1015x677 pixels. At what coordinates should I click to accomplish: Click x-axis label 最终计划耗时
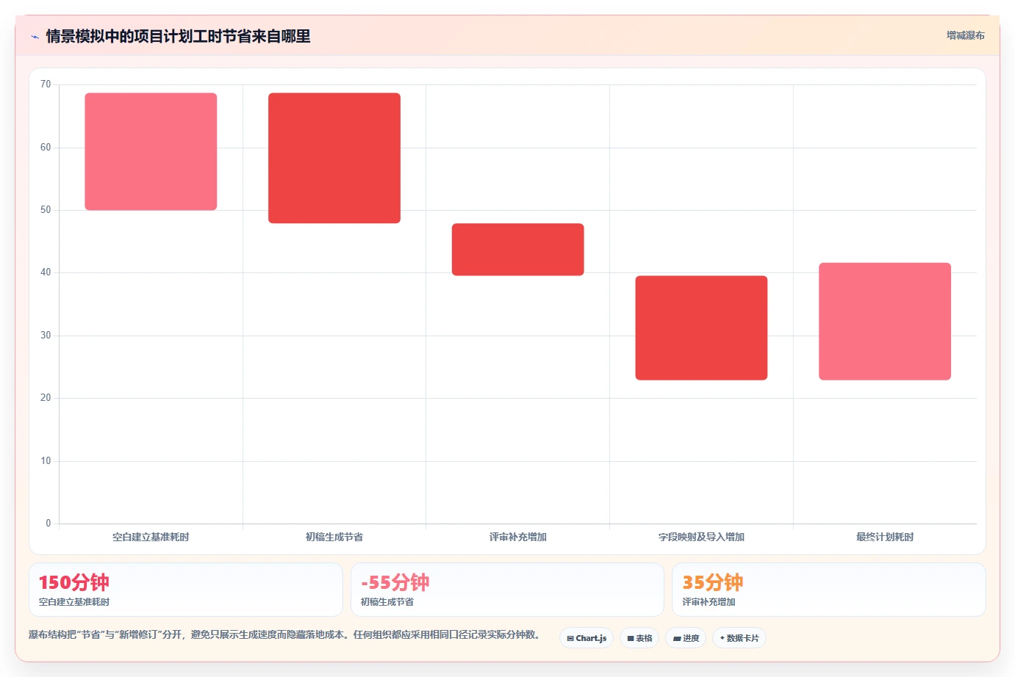pyautogui.click(x=885, y=537)
